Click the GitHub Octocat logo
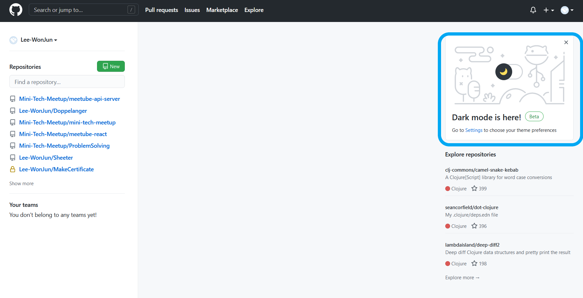The height and width of the screenshot is (298, 583). (x=16, y=10)
